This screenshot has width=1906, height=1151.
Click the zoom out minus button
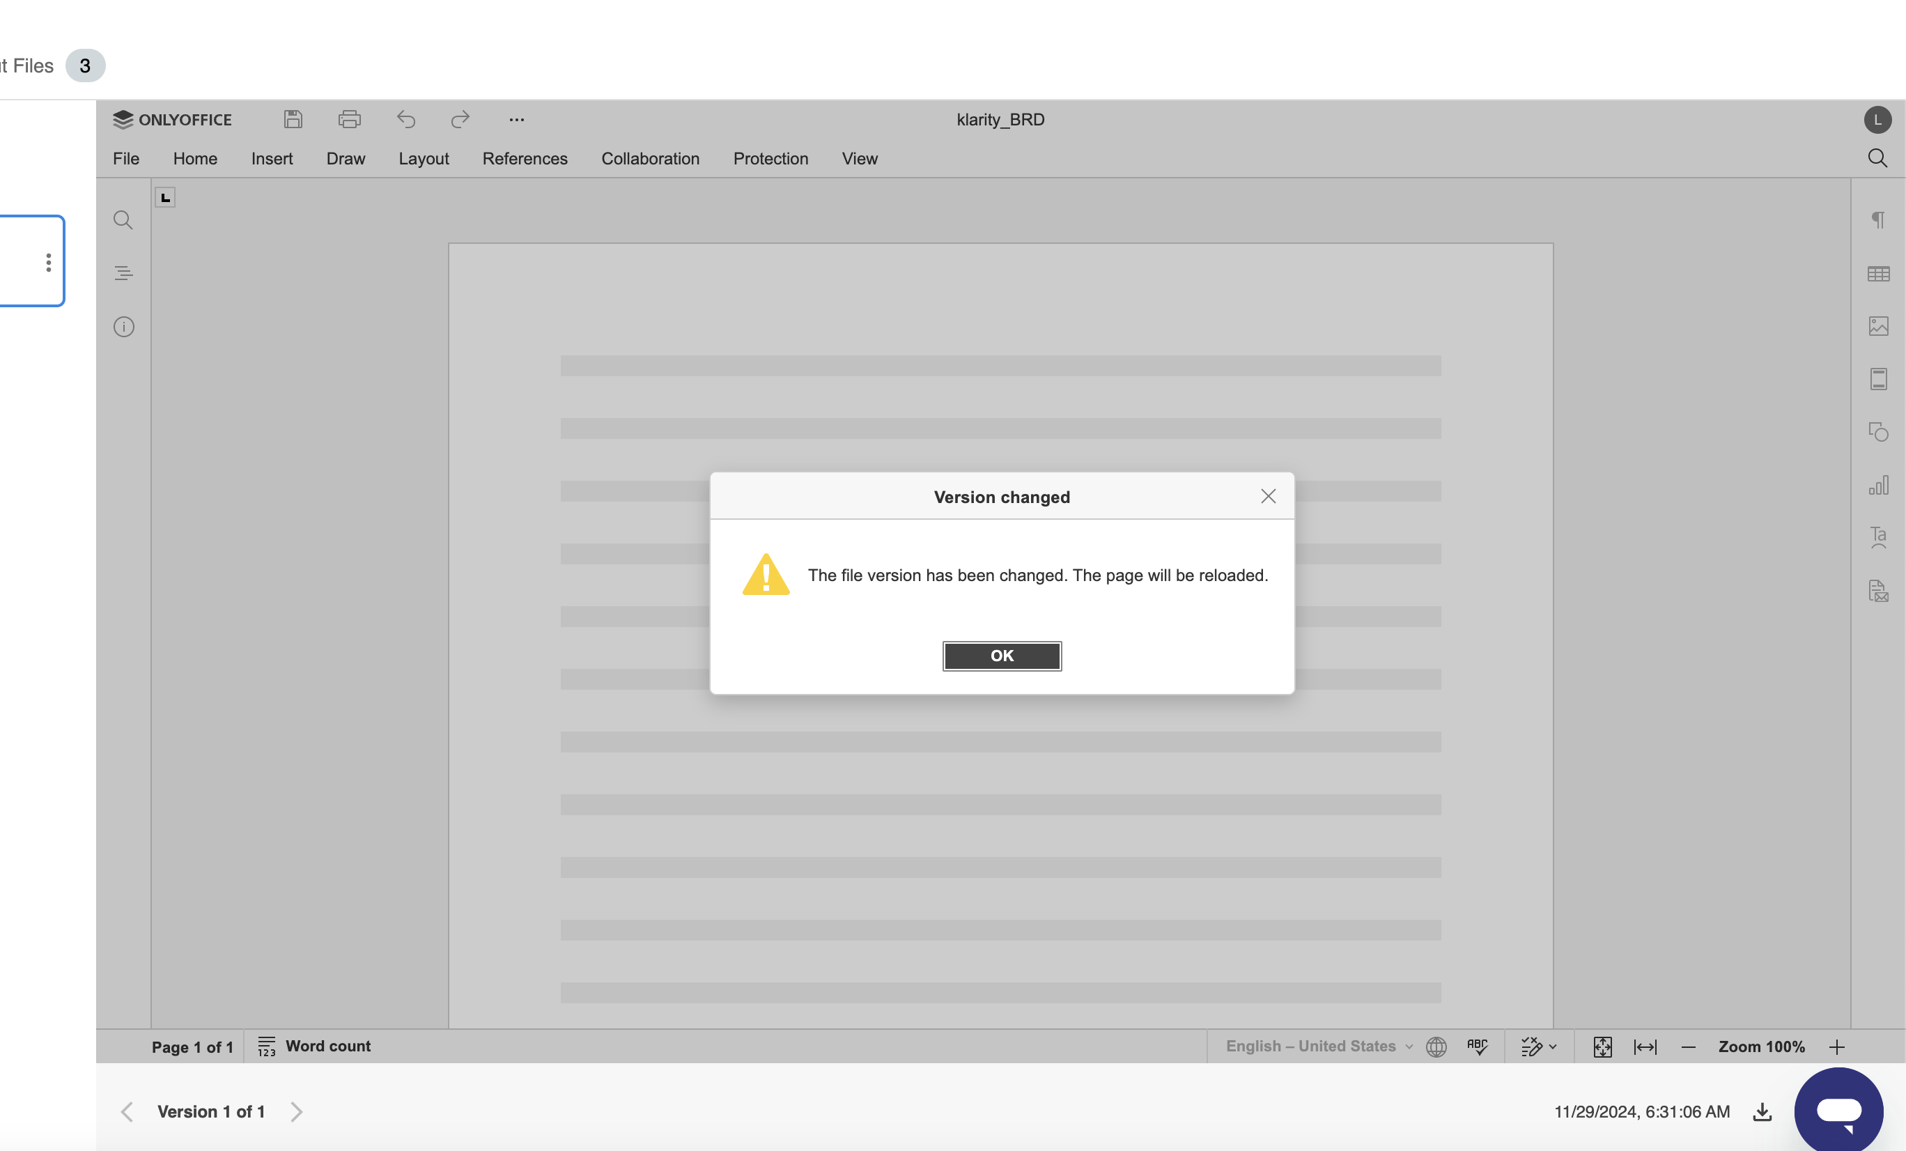(x=1689, y=1046)
